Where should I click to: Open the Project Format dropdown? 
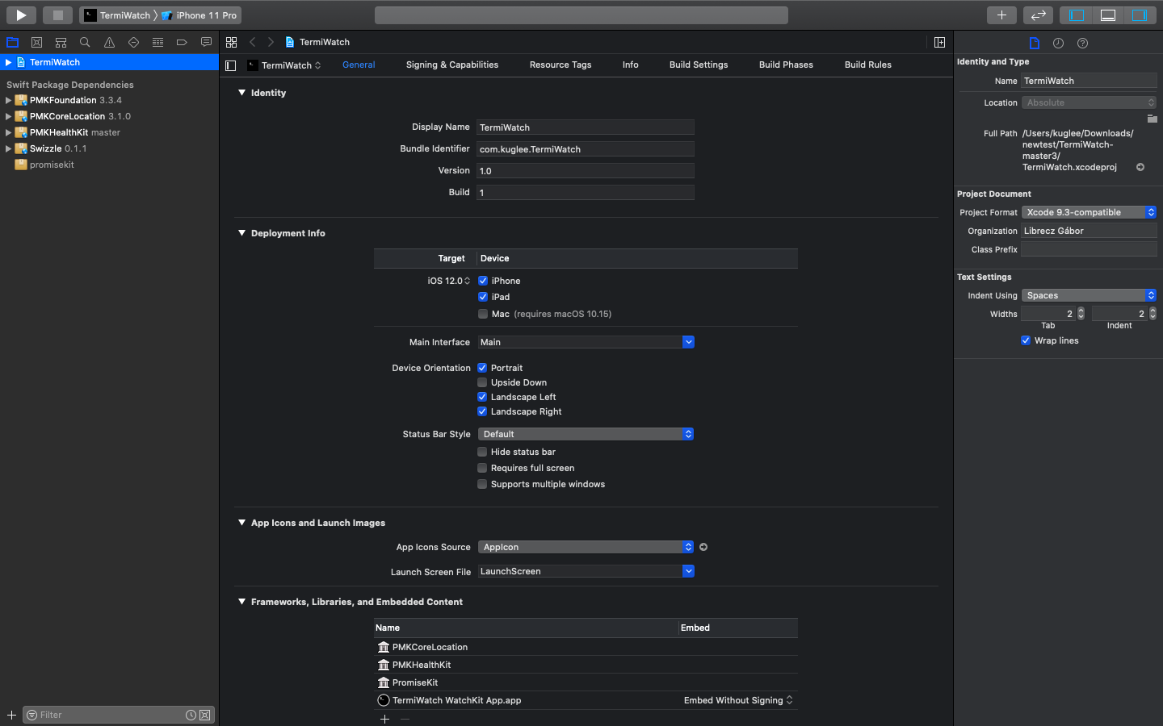tap(1090, 212)
